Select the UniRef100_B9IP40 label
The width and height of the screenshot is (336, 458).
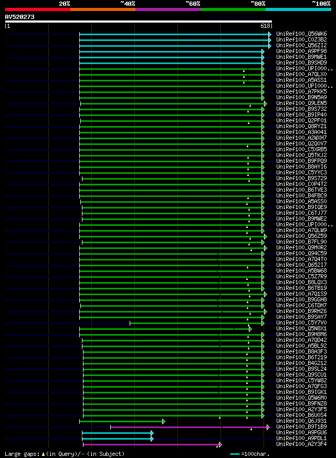point(301,115)
